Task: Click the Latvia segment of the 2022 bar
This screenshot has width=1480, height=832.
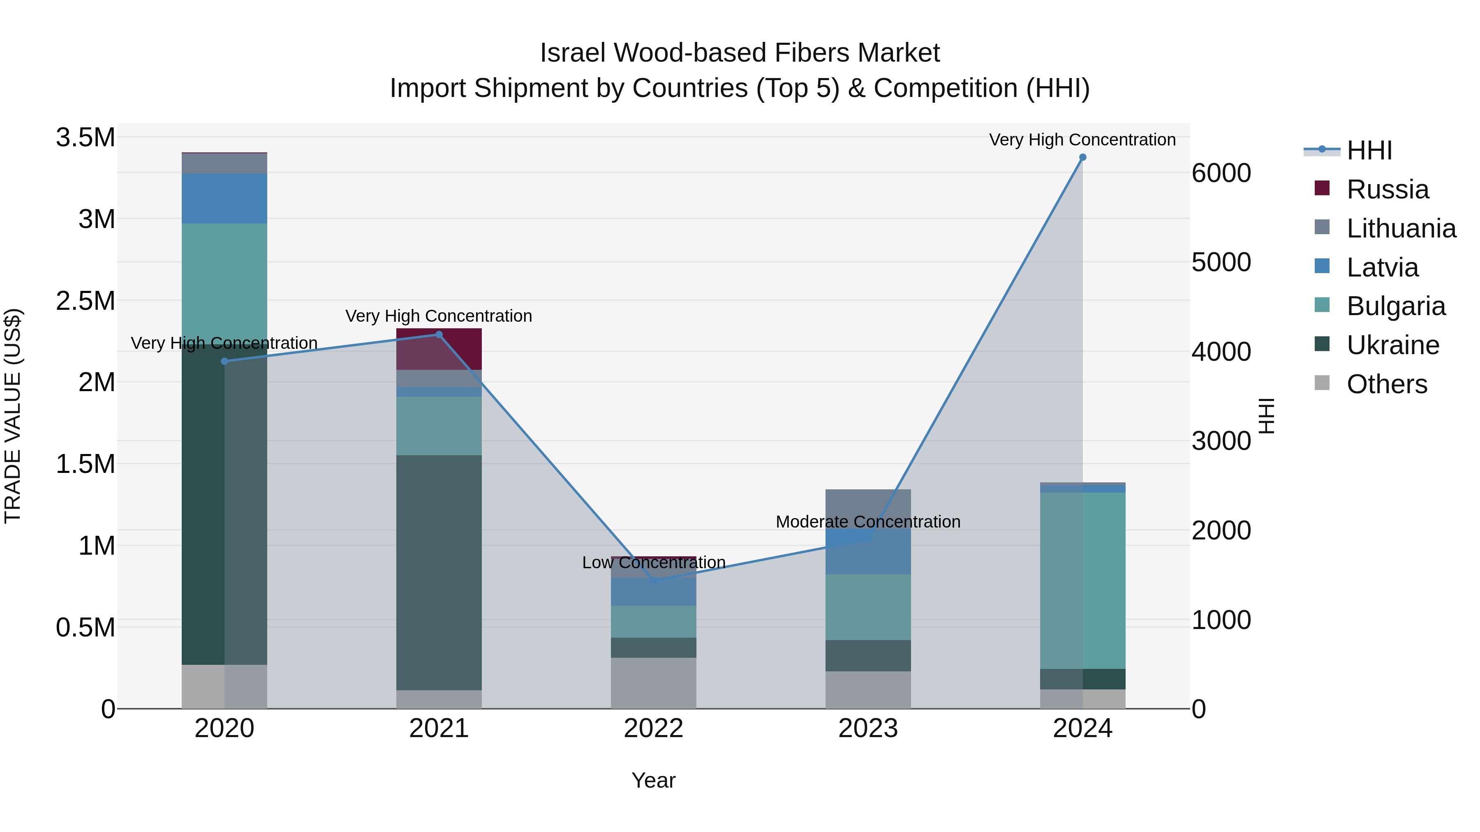Action: tap(654, 592)
